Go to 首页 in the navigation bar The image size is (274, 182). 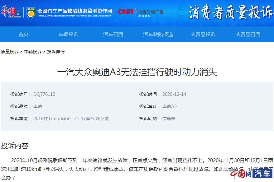23,35
